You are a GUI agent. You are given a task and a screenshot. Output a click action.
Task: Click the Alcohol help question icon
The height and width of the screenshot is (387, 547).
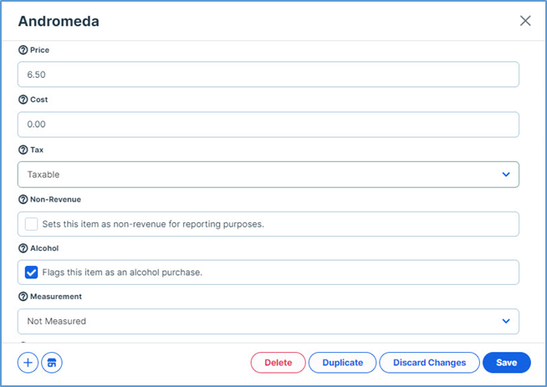[x=23, y=248]
